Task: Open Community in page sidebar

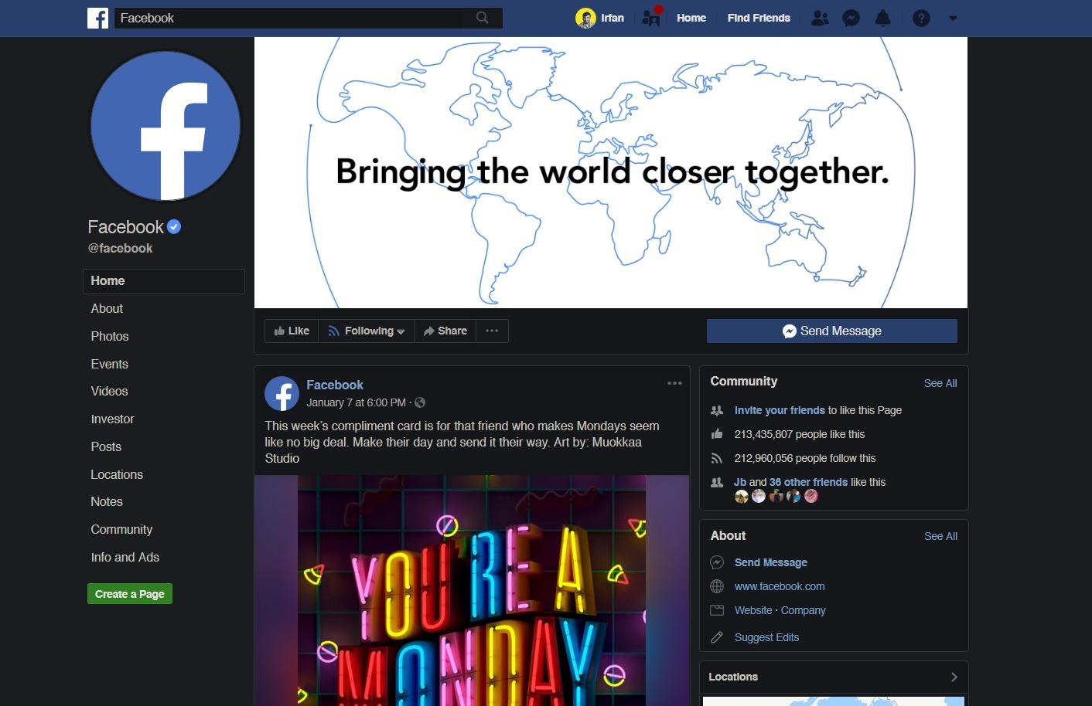Action: [121, 529]
